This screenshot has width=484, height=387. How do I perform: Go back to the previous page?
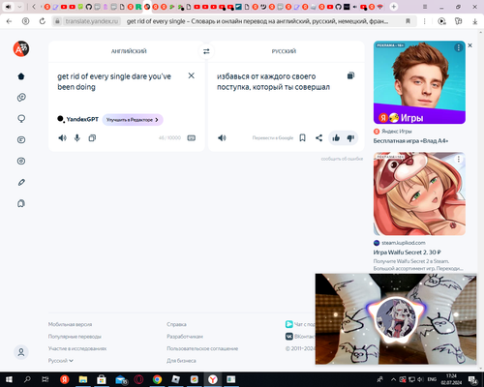tap(9, 21)
